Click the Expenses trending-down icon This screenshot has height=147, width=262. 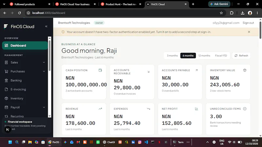148,109
